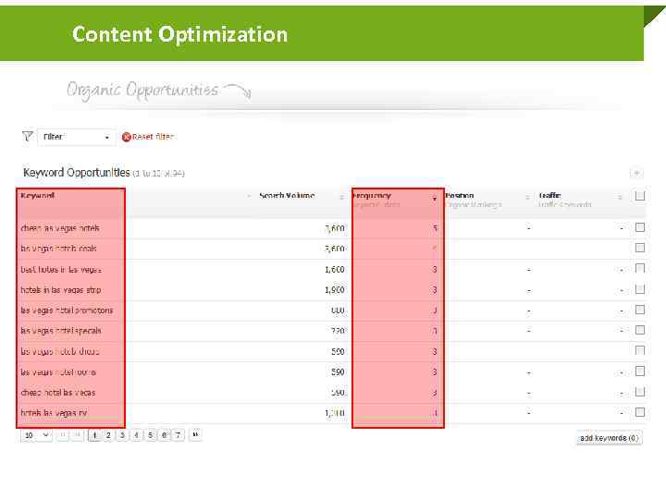Click the small icon right of Keyword Opportunities heading
This screenshot has height=499, width=666.
coord(636,173)
